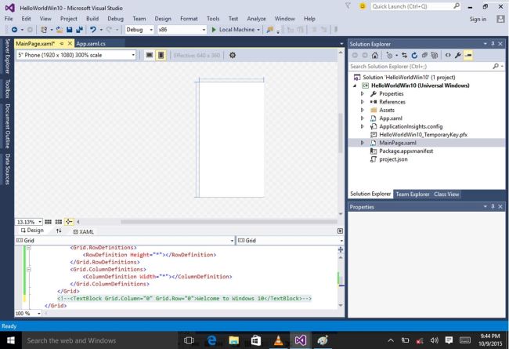This screenshot has width=509, height=349.
Task: Open Visual Studio from the Windows taskbar
Action: (300, 340)
